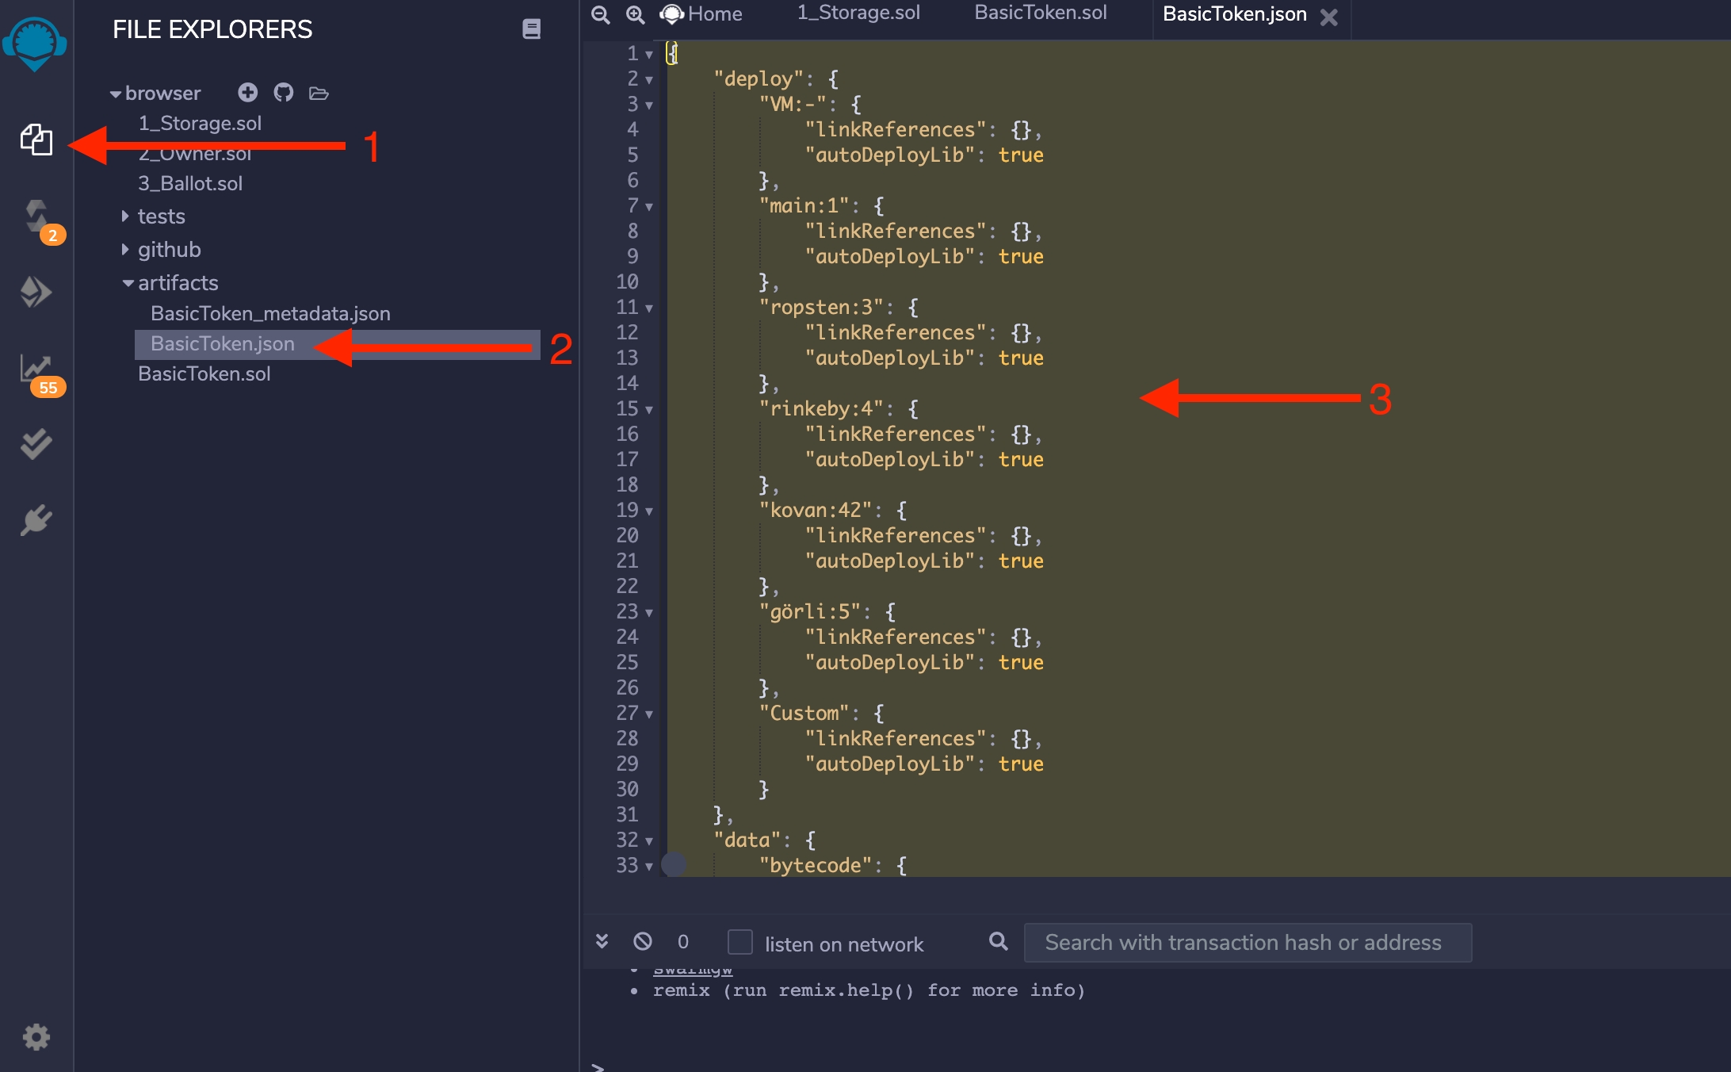
Task: Open the Solidity unit testing icon
Action: point(36,444)
